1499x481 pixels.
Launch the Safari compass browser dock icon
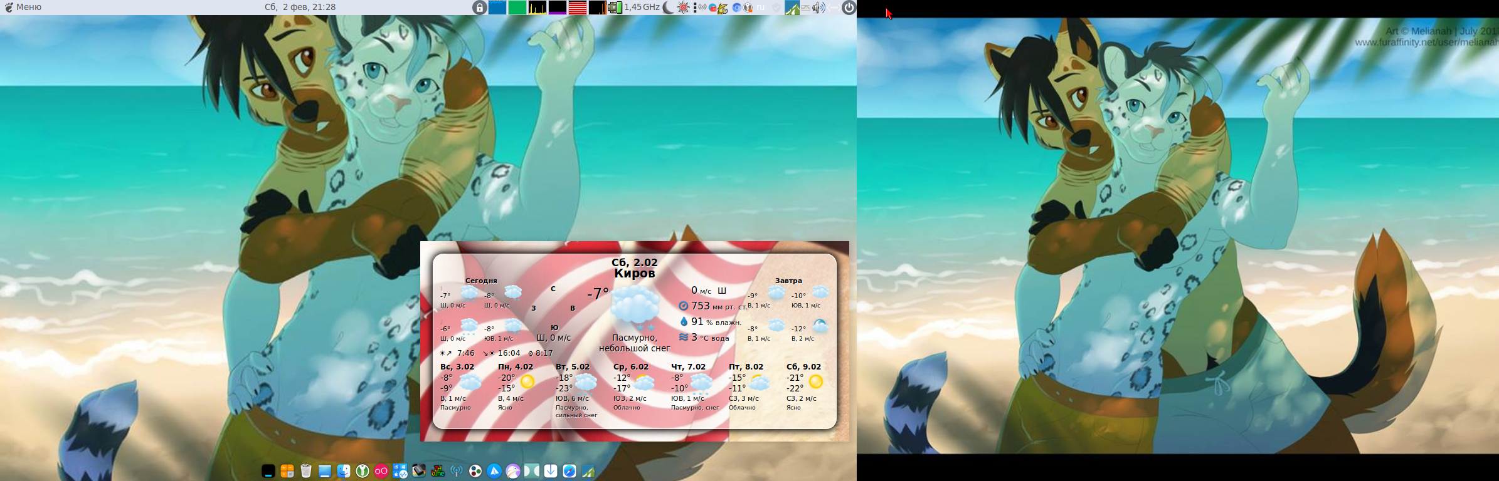pos(569,471)
